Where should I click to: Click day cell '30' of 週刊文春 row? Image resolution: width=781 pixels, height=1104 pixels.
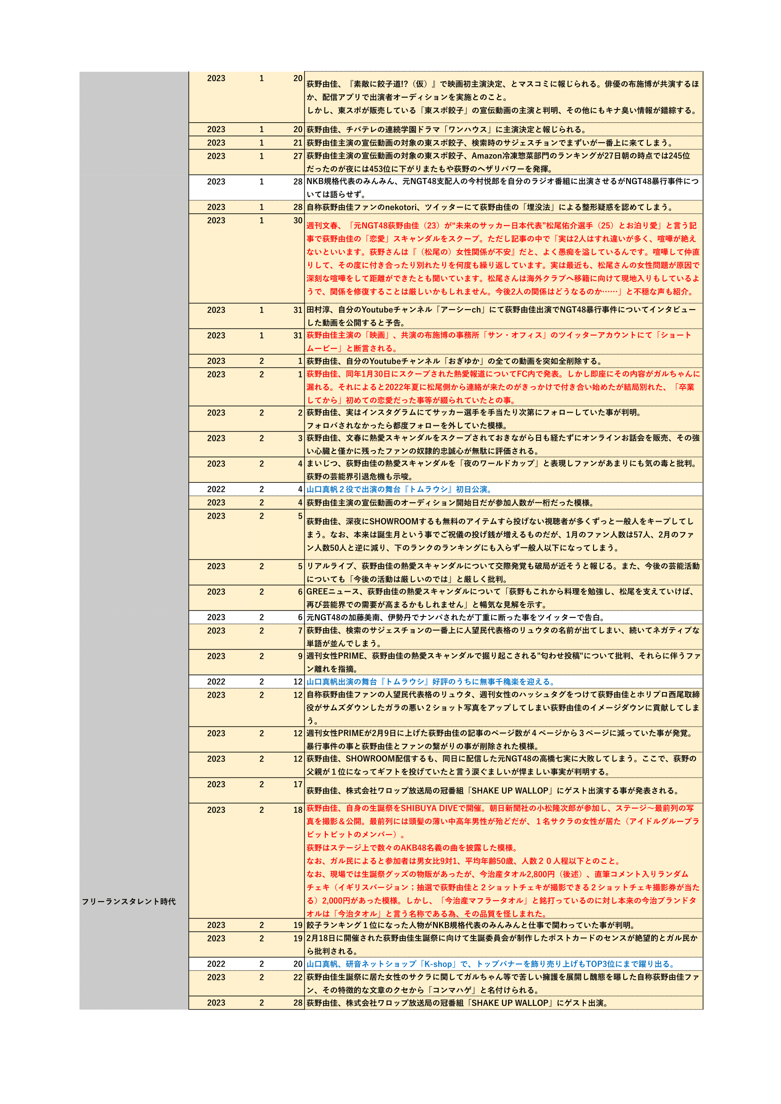[x=297, y=220]
